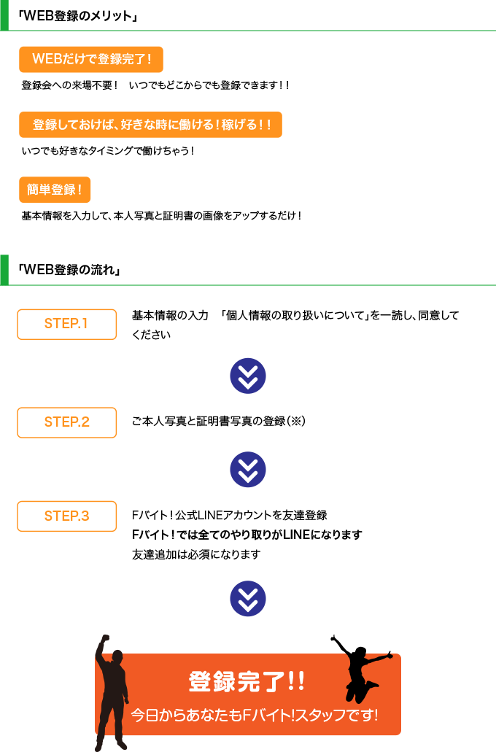The image size is (496, 752).
Task: Click 今日からあなたもFバイト!スタッフです! text
Action: pyautogui.click(x=255, y=715)
